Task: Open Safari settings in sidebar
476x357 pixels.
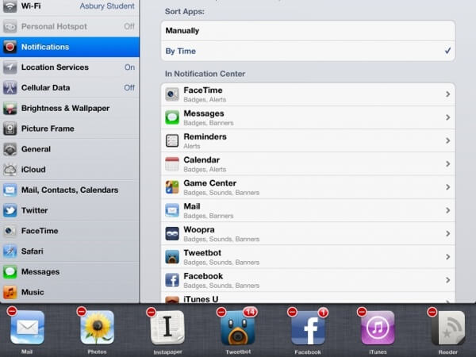Action: [x=70, y=251]
